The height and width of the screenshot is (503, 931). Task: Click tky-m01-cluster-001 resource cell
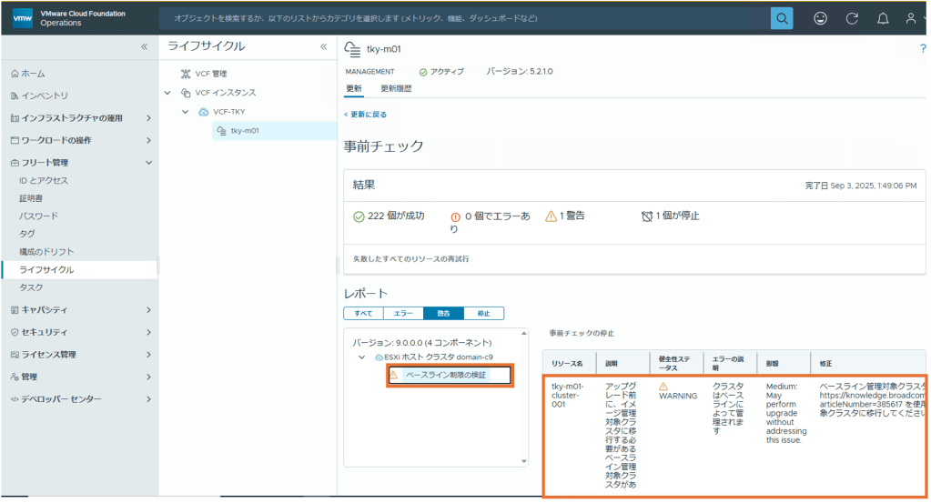568,395
